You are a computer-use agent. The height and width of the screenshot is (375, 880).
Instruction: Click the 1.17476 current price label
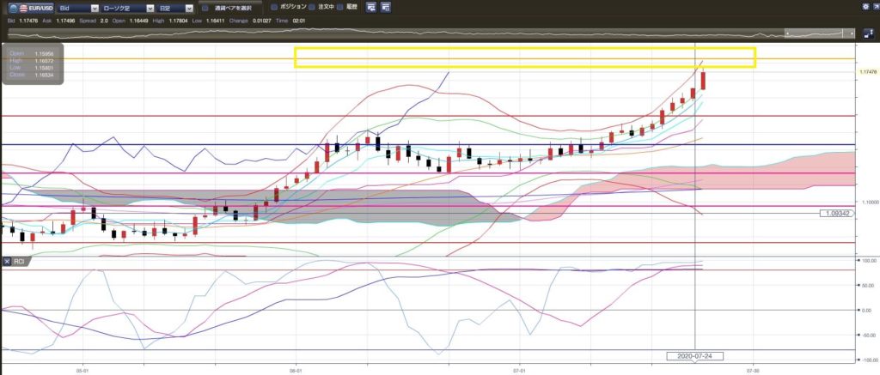pyautogui.click(x=868, y=72)
